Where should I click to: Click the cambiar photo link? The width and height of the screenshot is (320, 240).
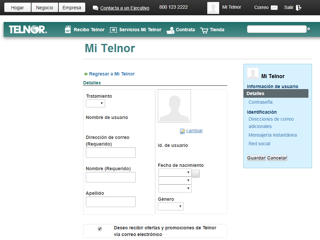coord(195,131)
